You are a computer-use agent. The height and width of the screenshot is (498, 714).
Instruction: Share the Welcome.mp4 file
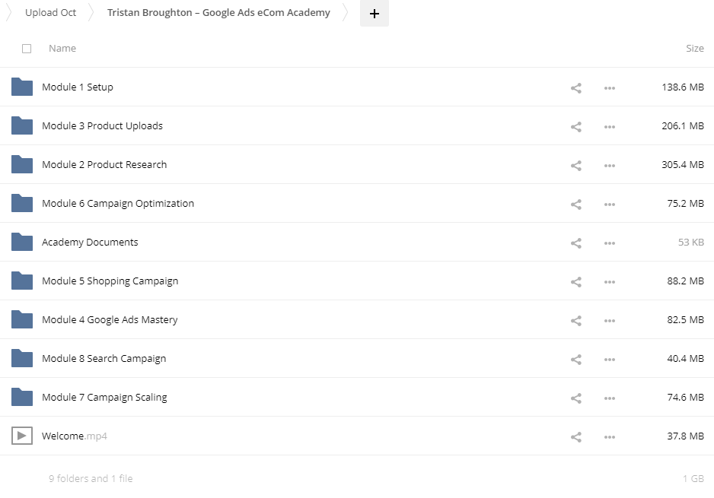click(x=575, y=436)
